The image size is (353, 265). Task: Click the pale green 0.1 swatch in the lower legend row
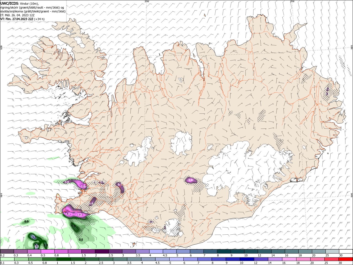coord(7,259)
